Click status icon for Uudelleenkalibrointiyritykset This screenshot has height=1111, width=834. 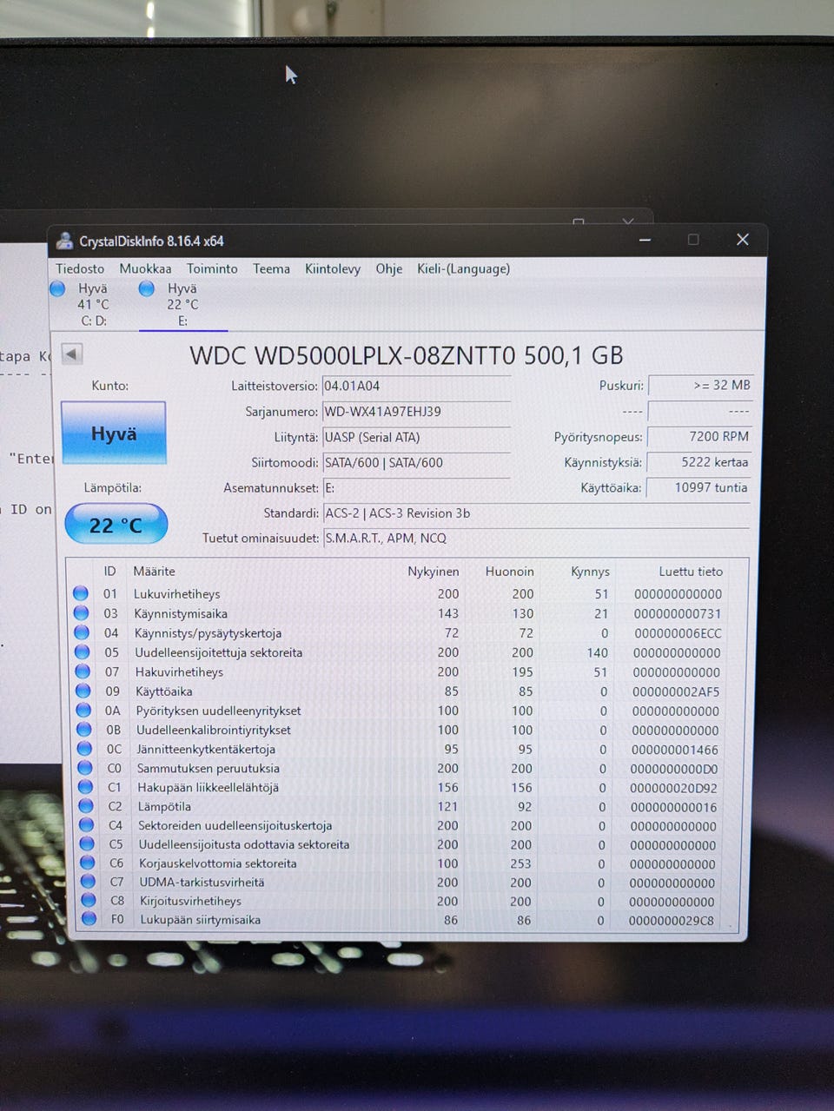point(84,729)
